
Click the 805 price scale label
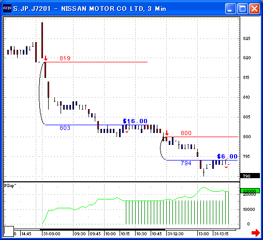246,117
